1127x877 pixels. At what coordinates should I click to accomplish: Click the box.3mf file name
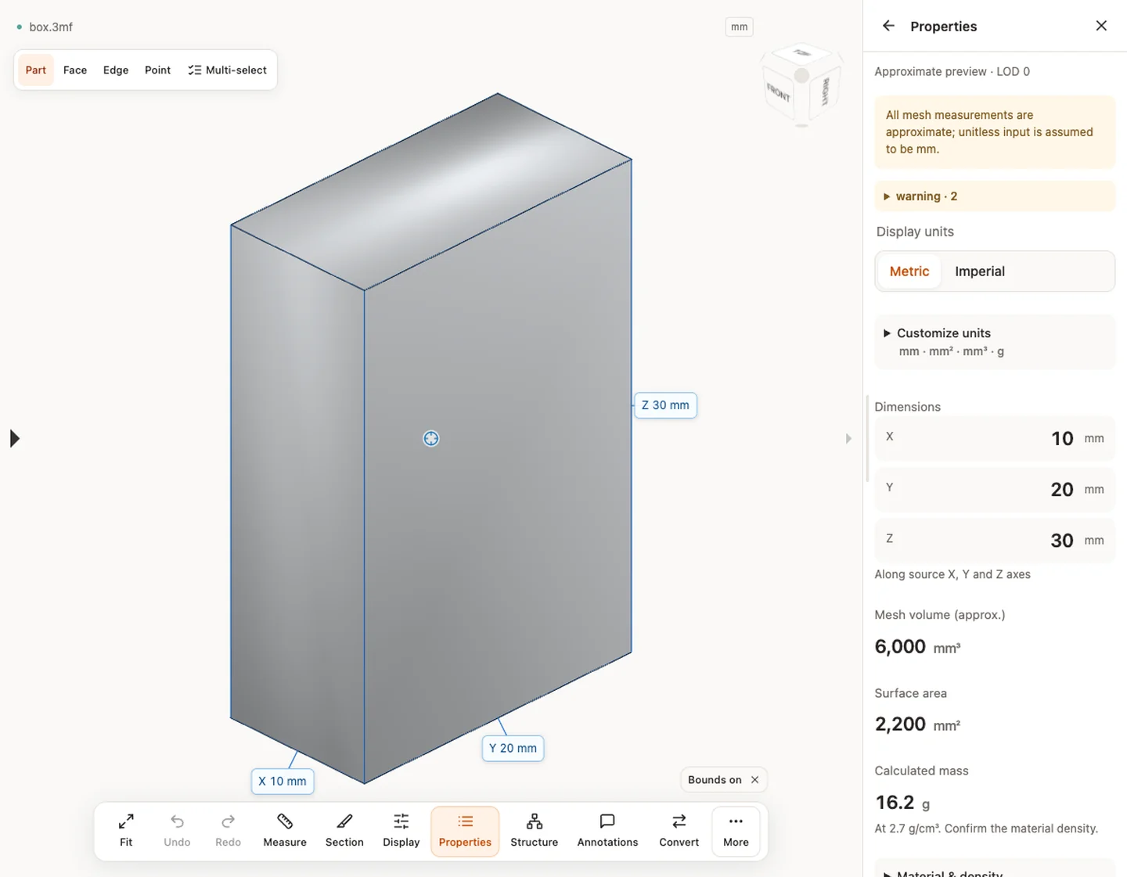point(51,27)
